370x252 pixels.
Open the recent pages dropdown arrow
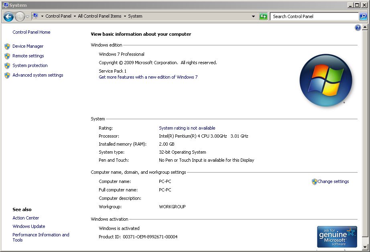28,16
